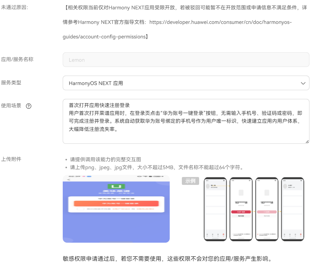Select the fourth example phone mockup

292,209
